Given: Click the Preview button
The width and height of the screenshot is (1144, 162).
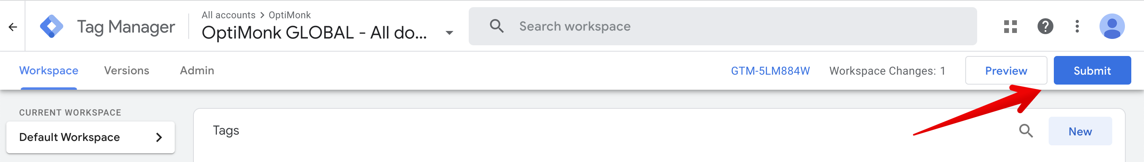Looking at the screenshot, I should pyautogui.click(x=1006, y=71).
